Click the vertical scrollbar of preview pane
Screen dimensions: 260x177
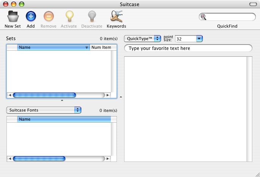pyautogui.click(x=249, y=109)
